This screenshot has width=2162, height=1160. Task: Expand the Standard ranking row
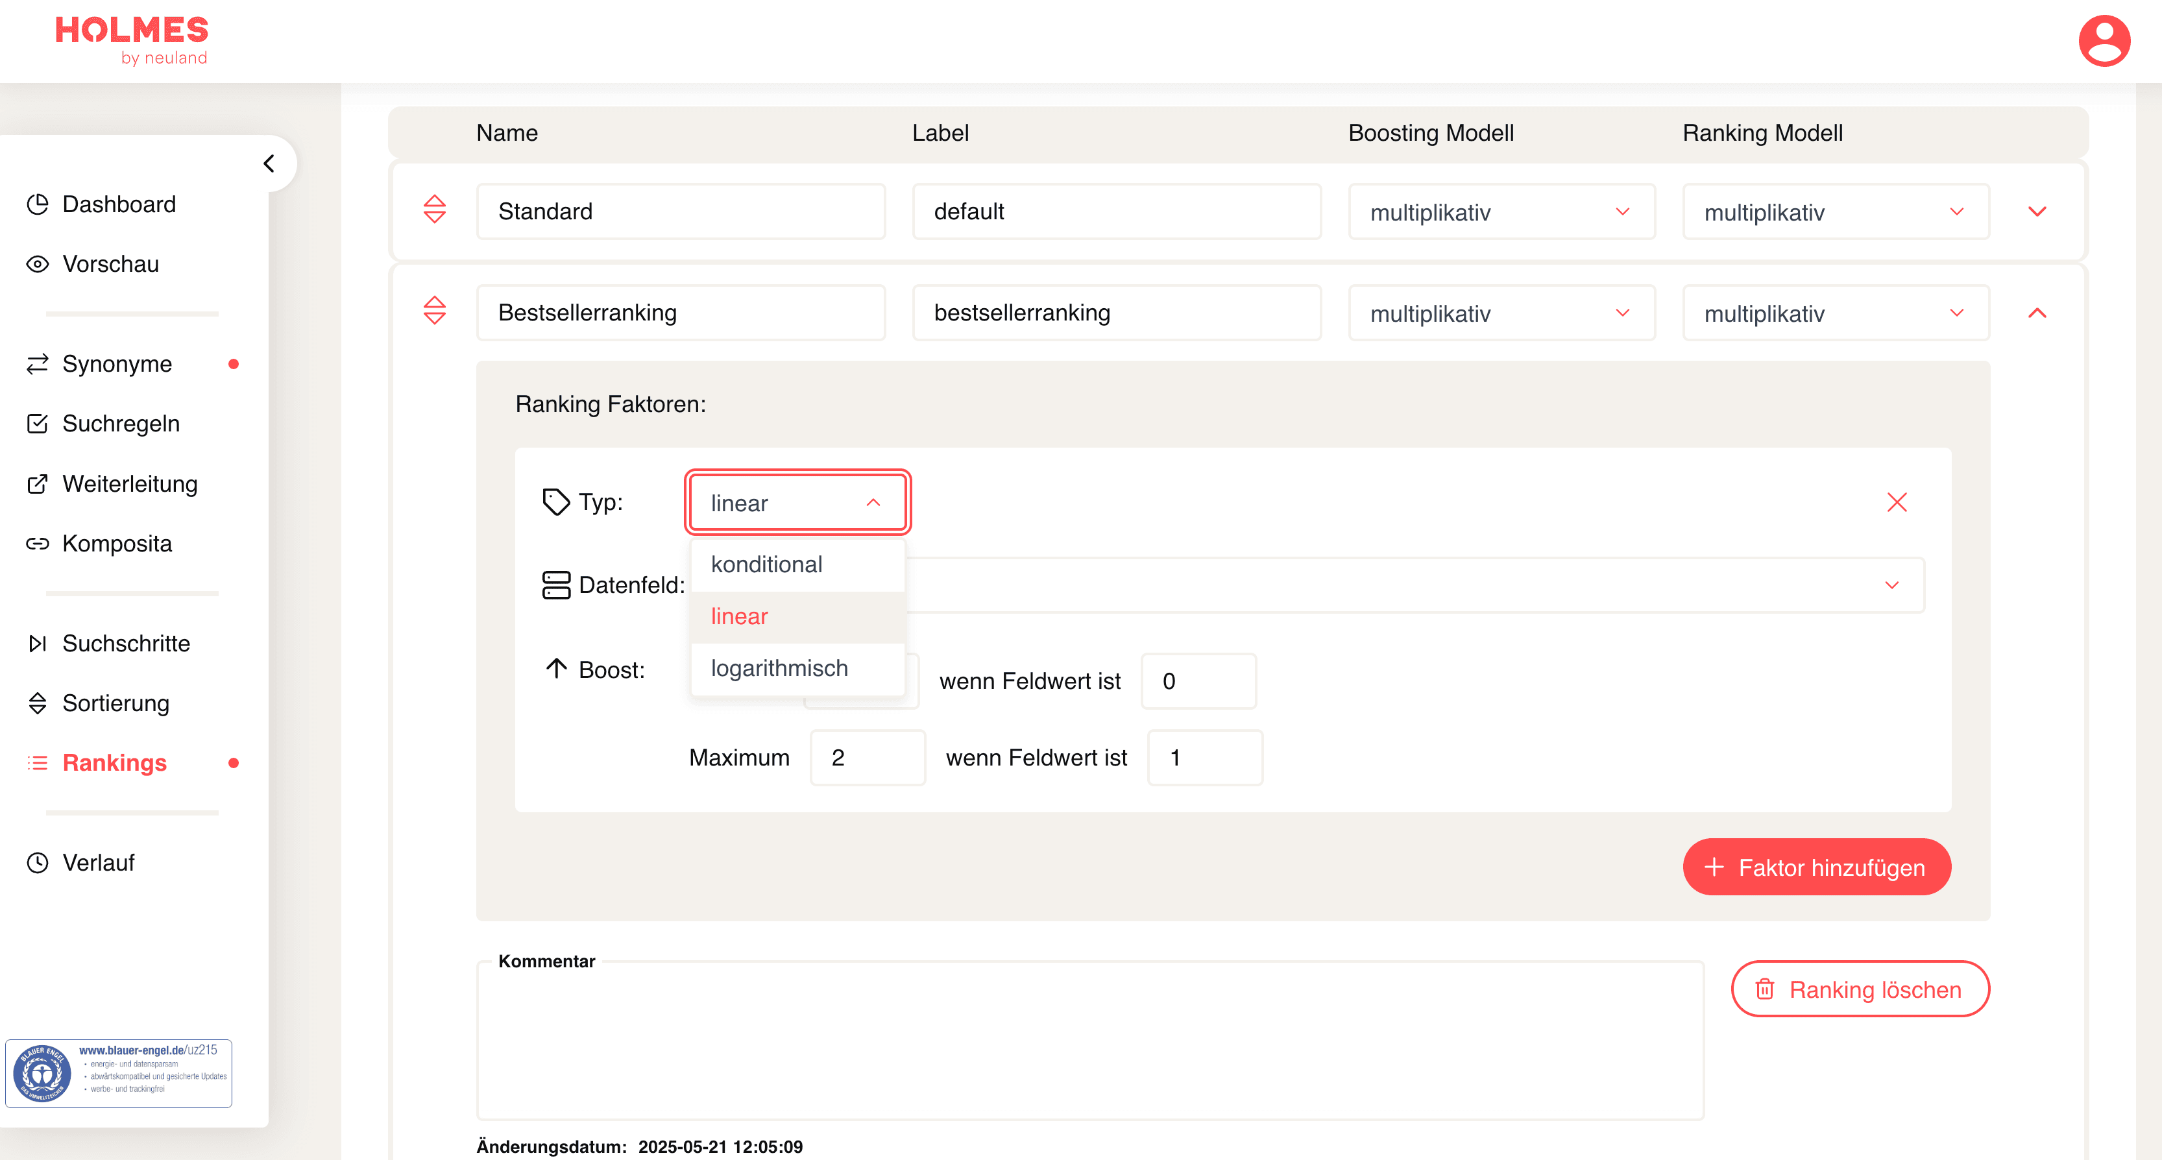point(2037,211)
